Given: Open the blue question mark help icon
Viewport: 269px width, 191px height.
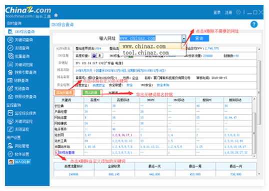Looking at the screenshot, I should click(x=254, y=24).
